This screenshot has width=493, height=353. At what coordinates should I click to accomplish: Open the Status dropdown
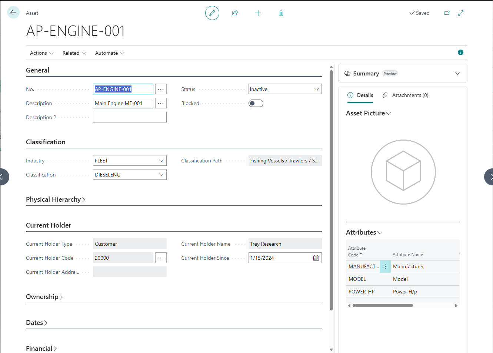pos(285,89)
